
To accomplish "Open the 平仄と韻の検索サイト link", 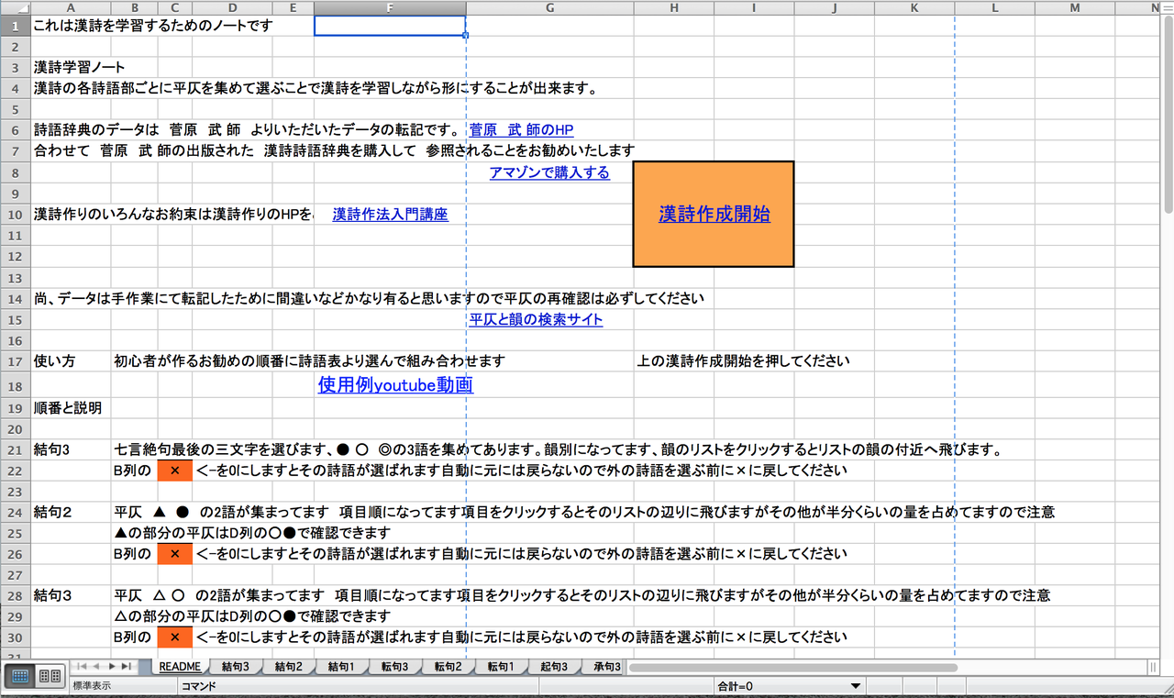I will pos(537,319).
